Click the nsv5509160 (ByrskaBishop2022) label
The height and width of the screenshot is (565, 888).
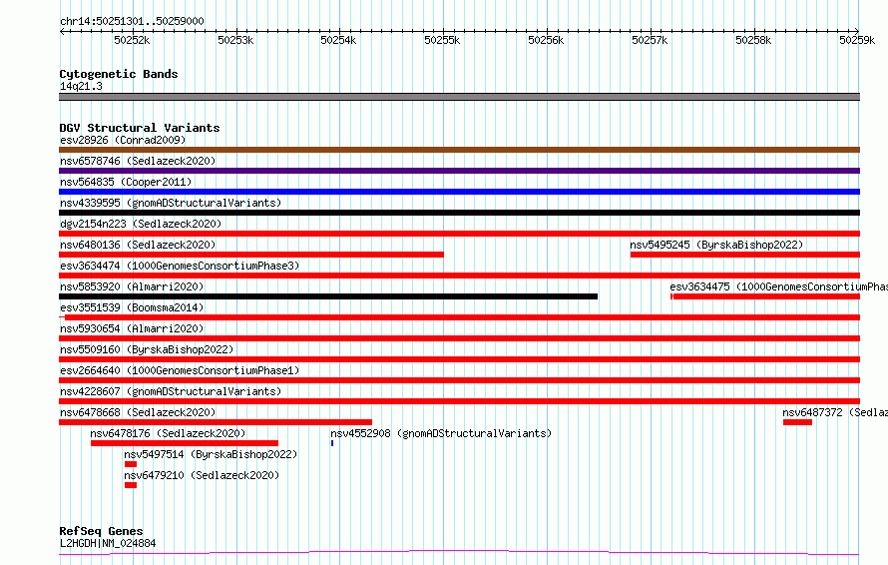pyautogui.click(x=147, y=349)
